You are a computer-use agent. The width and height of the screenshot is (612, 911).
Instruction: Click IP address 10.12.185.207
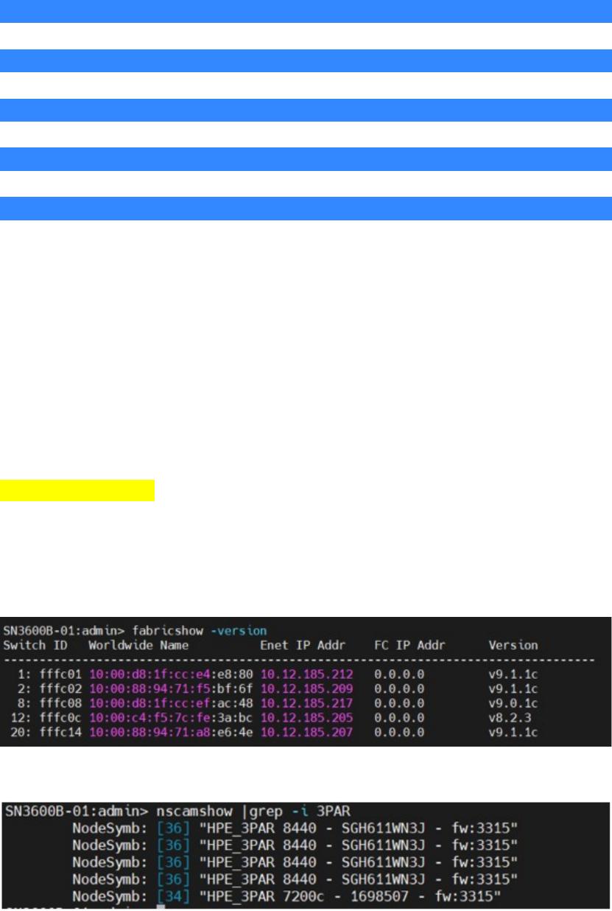pos(307,731)
